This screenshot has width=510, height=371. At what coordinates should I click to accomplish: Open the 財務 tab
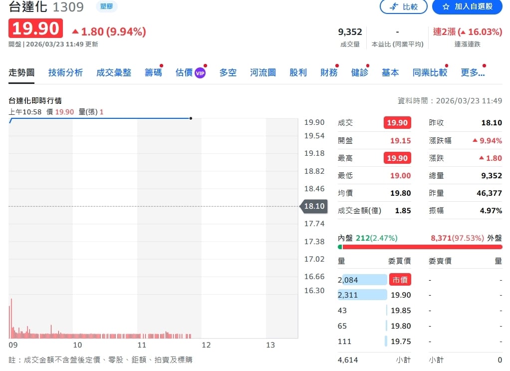coord(328,72)
